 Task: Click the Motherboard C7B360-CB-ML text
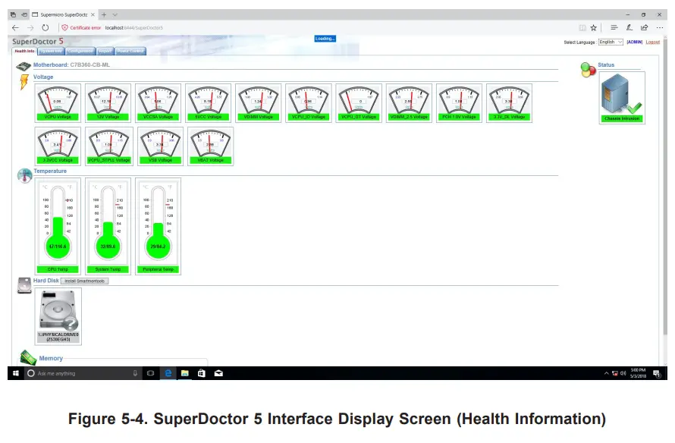(x=71, y=65)
